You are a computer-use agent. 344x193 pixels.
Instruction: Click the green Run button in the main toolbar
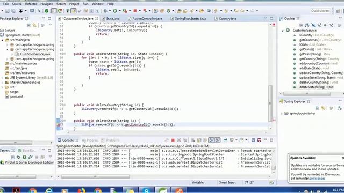[115, 11]
